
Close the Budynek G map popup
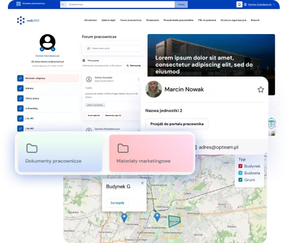coord(142,183)
